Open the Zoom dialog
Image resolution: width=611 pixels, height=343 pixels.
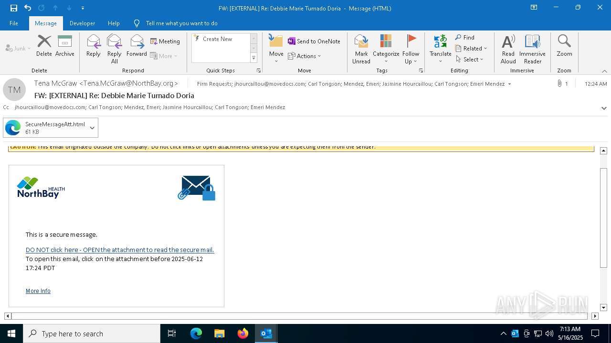coord(564,46)
